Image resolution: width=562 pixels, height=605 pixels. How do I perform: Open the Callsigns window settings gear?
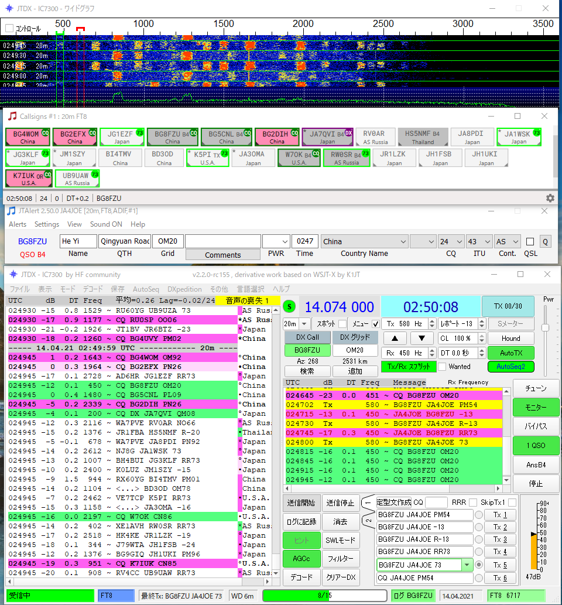click(550, 199)
